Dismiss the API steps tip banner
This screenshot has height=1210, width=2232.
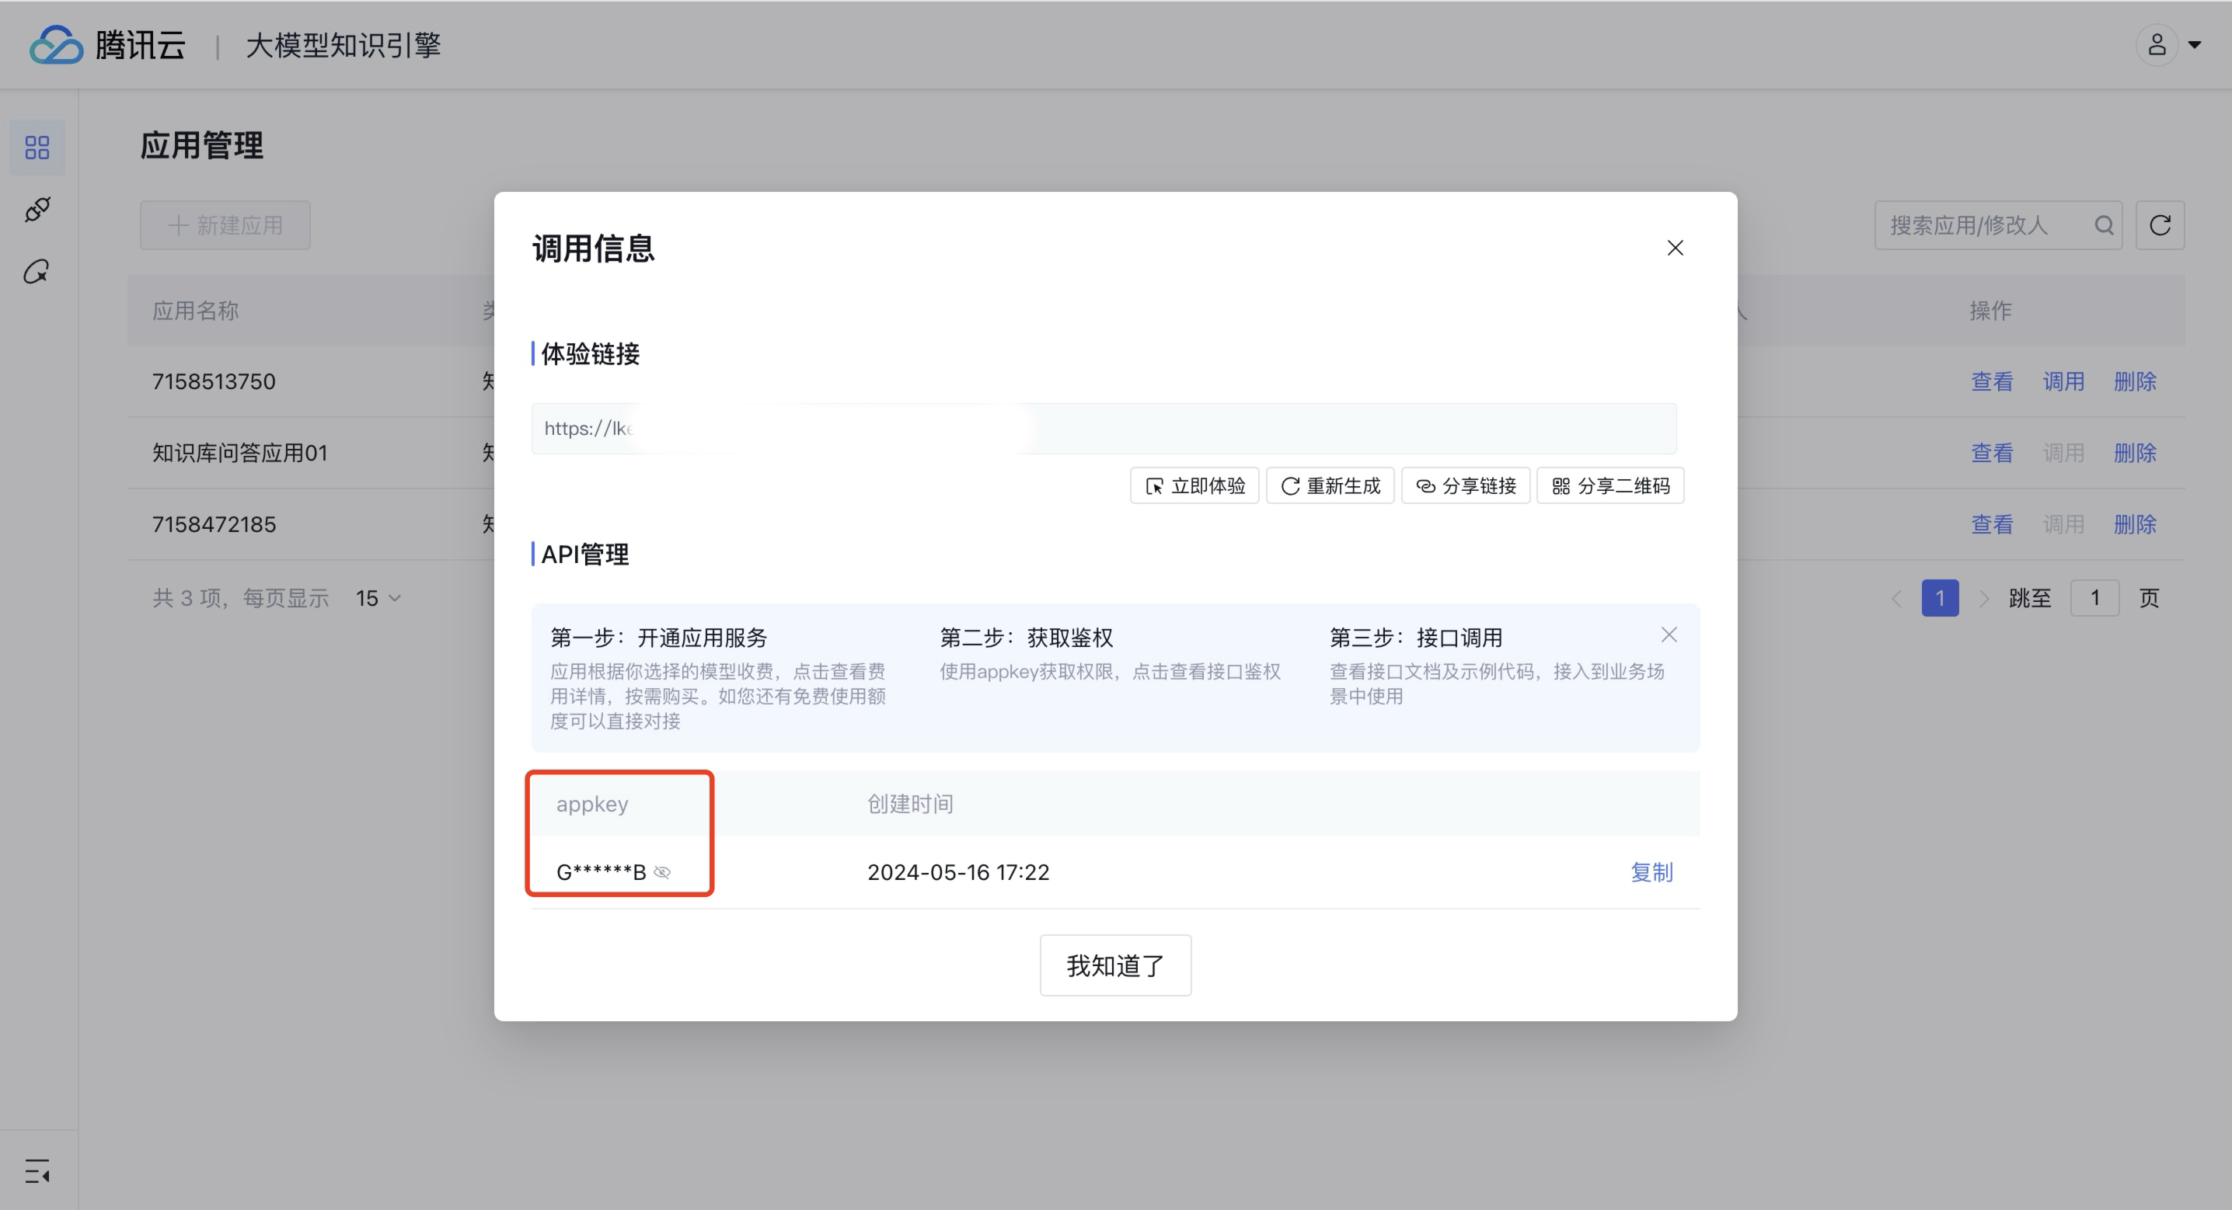(x=1669, y=635)
